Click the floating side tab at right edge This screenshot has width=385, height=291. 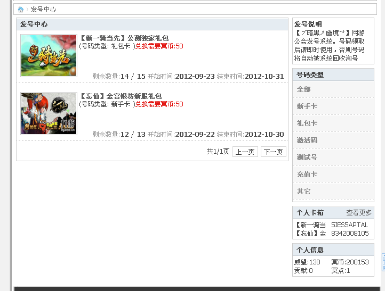pyautogui.click(x=383, y=262)
